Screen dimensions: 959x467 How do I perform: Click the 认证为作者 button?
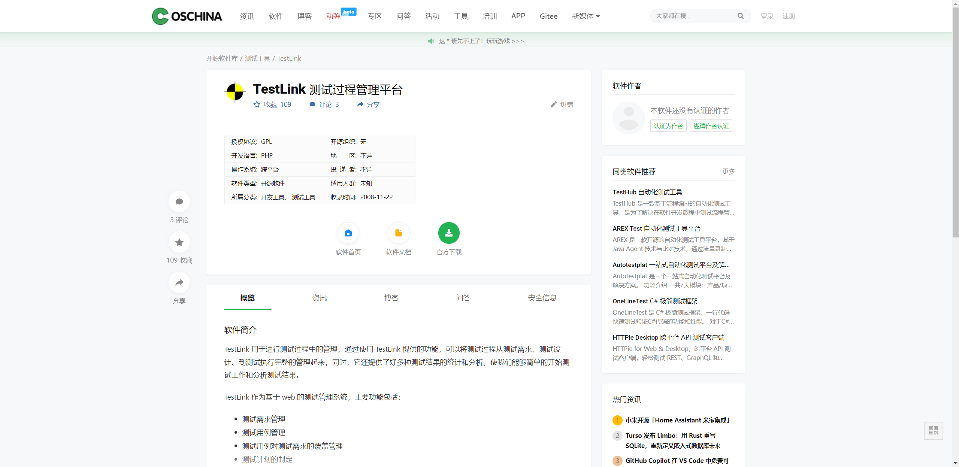668,126
